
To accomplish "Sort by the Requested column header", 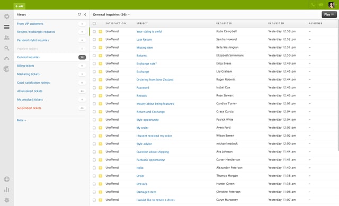I will (x=276, y=23).
